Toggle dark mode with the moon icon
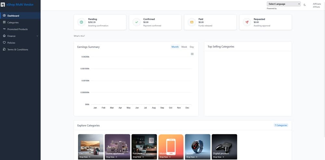This screenshot has height=160, width=325. [305, 5]
